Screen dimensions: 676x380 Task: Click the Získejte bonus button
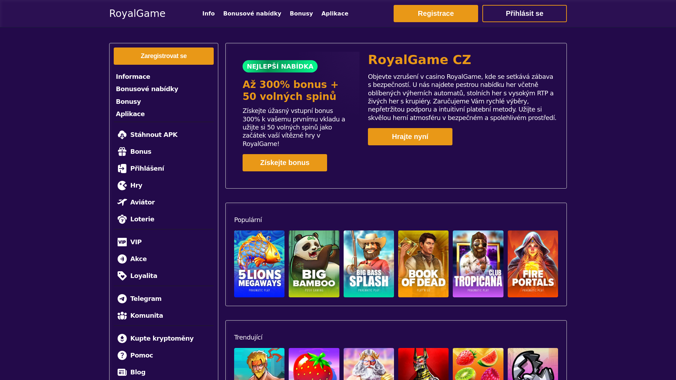(285, 163)
